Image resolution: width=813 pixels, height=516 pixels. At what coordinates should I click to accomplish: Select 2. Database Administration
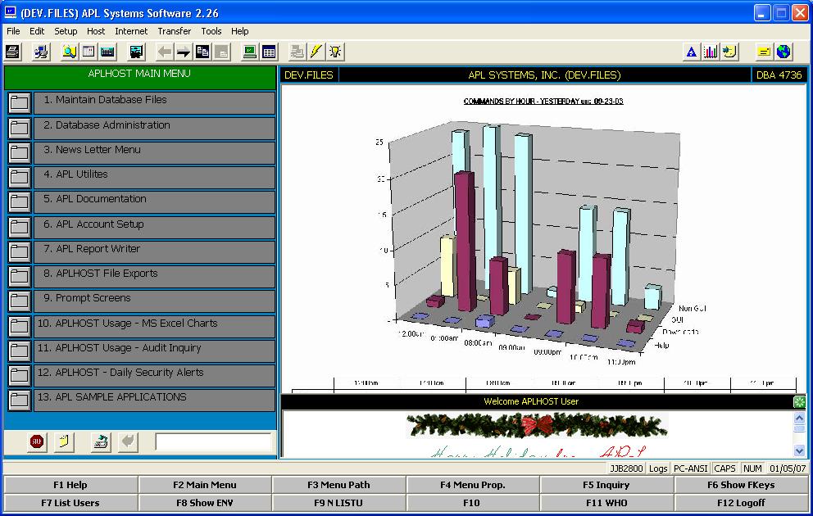click(154, 128)
